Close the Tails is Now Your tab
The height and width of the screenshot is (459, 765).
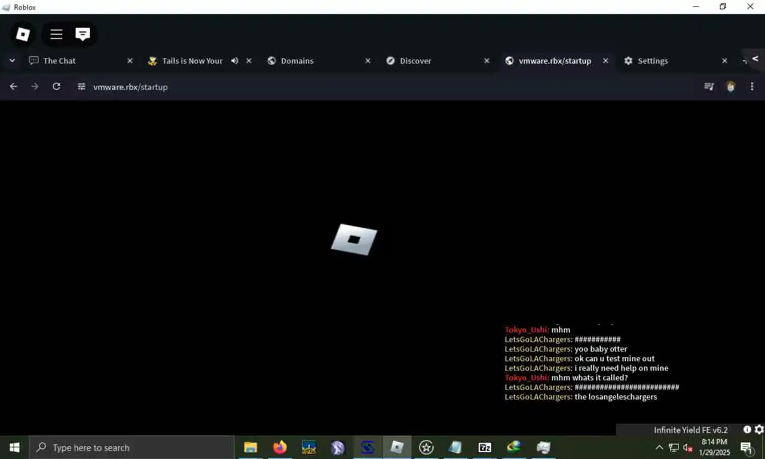click(249, 61)
